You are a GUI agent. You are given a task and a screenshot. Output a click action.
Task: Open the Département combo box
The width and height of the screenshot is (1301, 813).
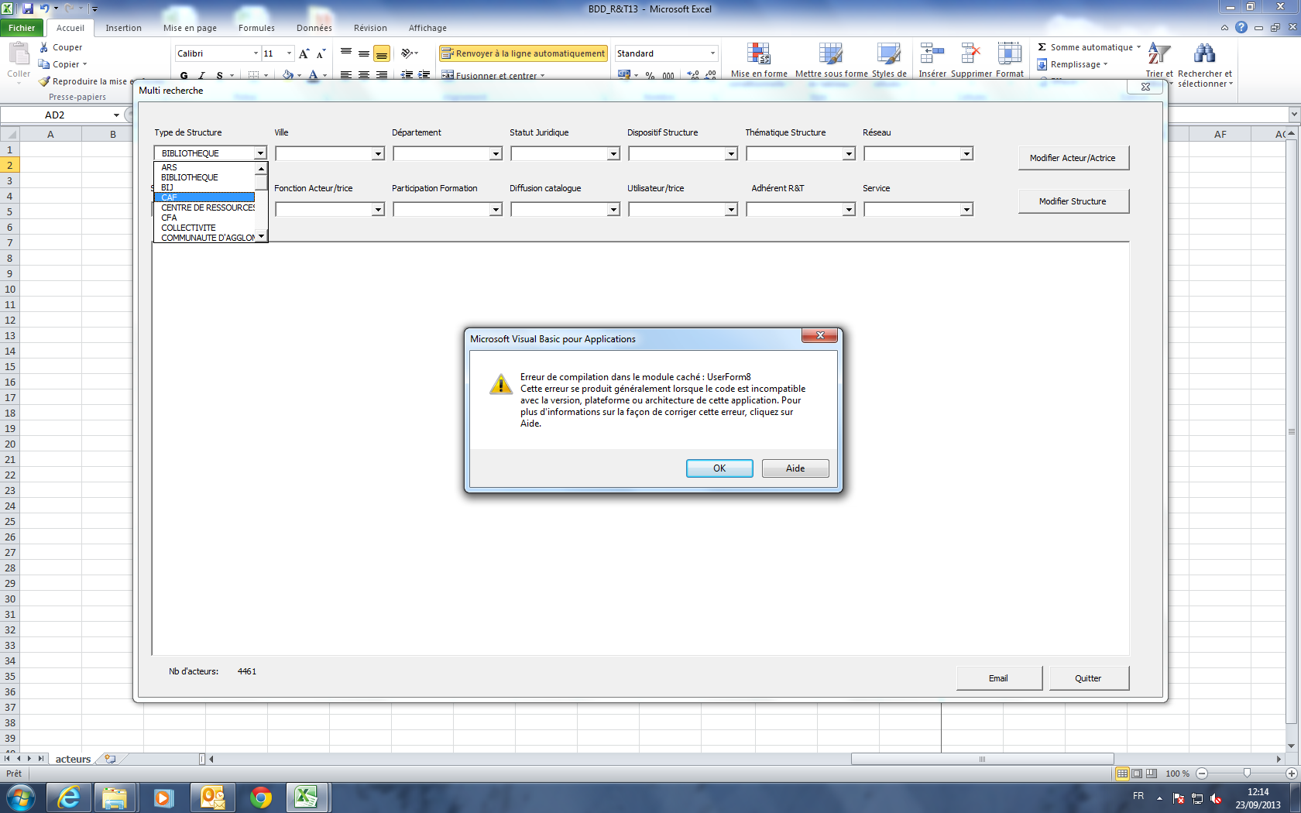click(x=496, y=154)
